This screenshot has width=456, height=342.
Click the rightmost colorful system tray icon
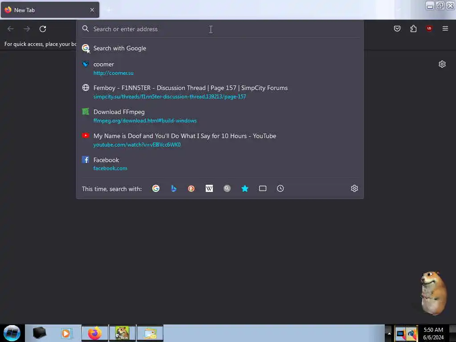point(411,334)
